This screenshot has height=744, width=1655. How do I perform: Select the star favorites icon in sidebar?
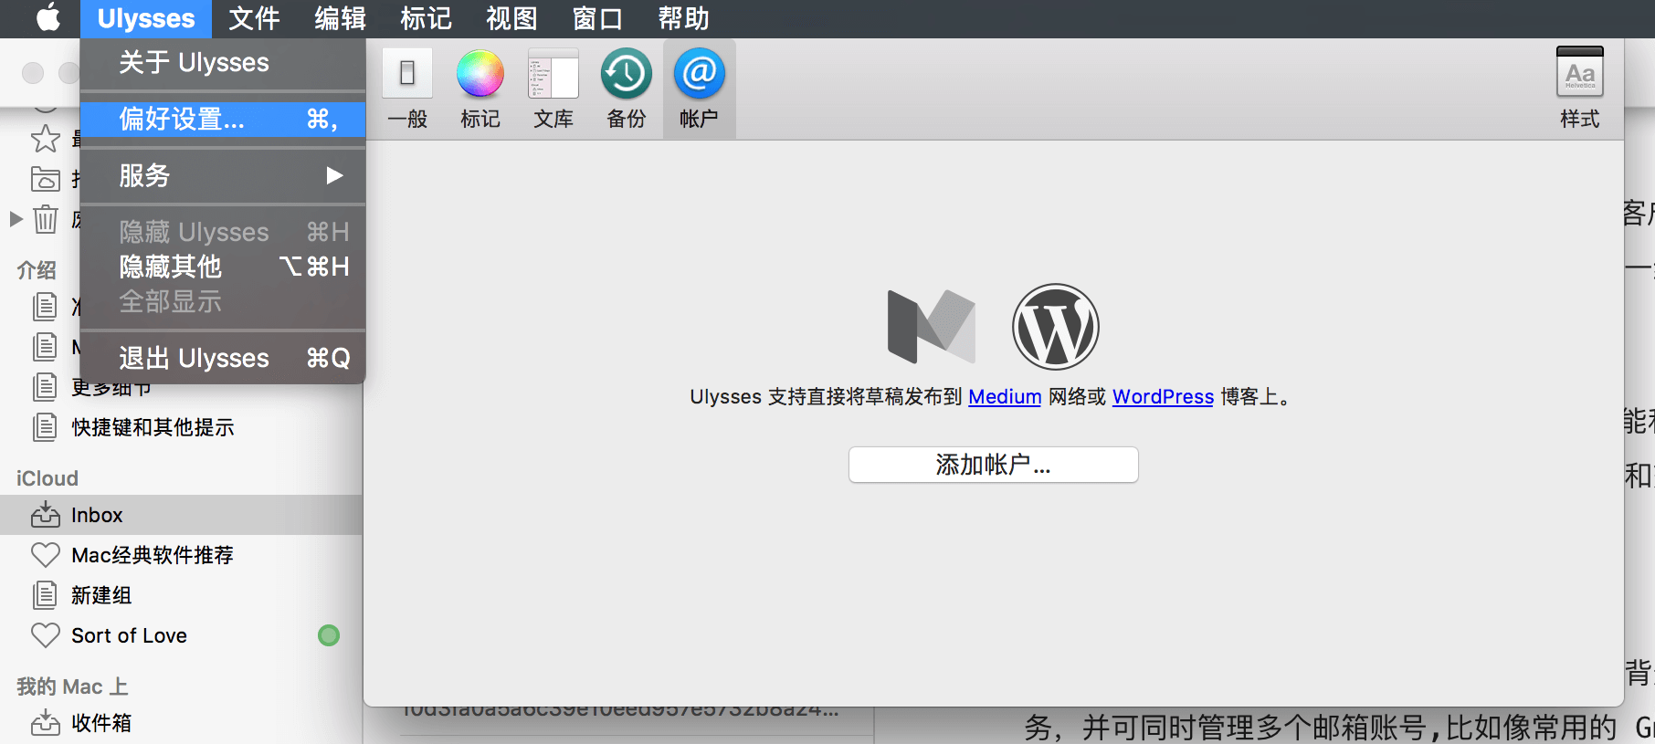[x=46, y=139]
